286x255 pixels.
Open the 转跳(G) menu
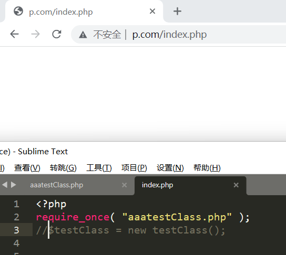(x=63, y=168)
